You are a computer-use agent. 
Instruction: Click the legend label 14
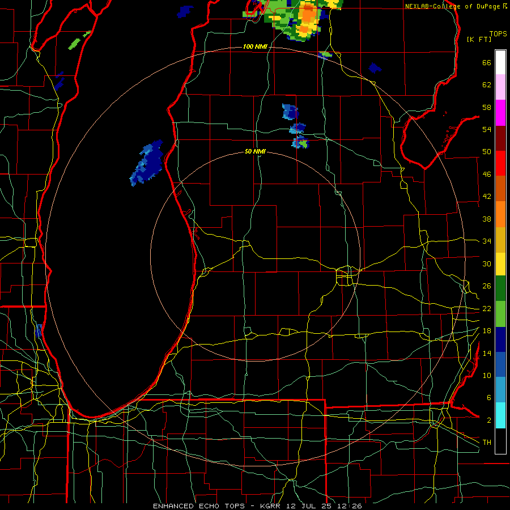coord(487,353)
